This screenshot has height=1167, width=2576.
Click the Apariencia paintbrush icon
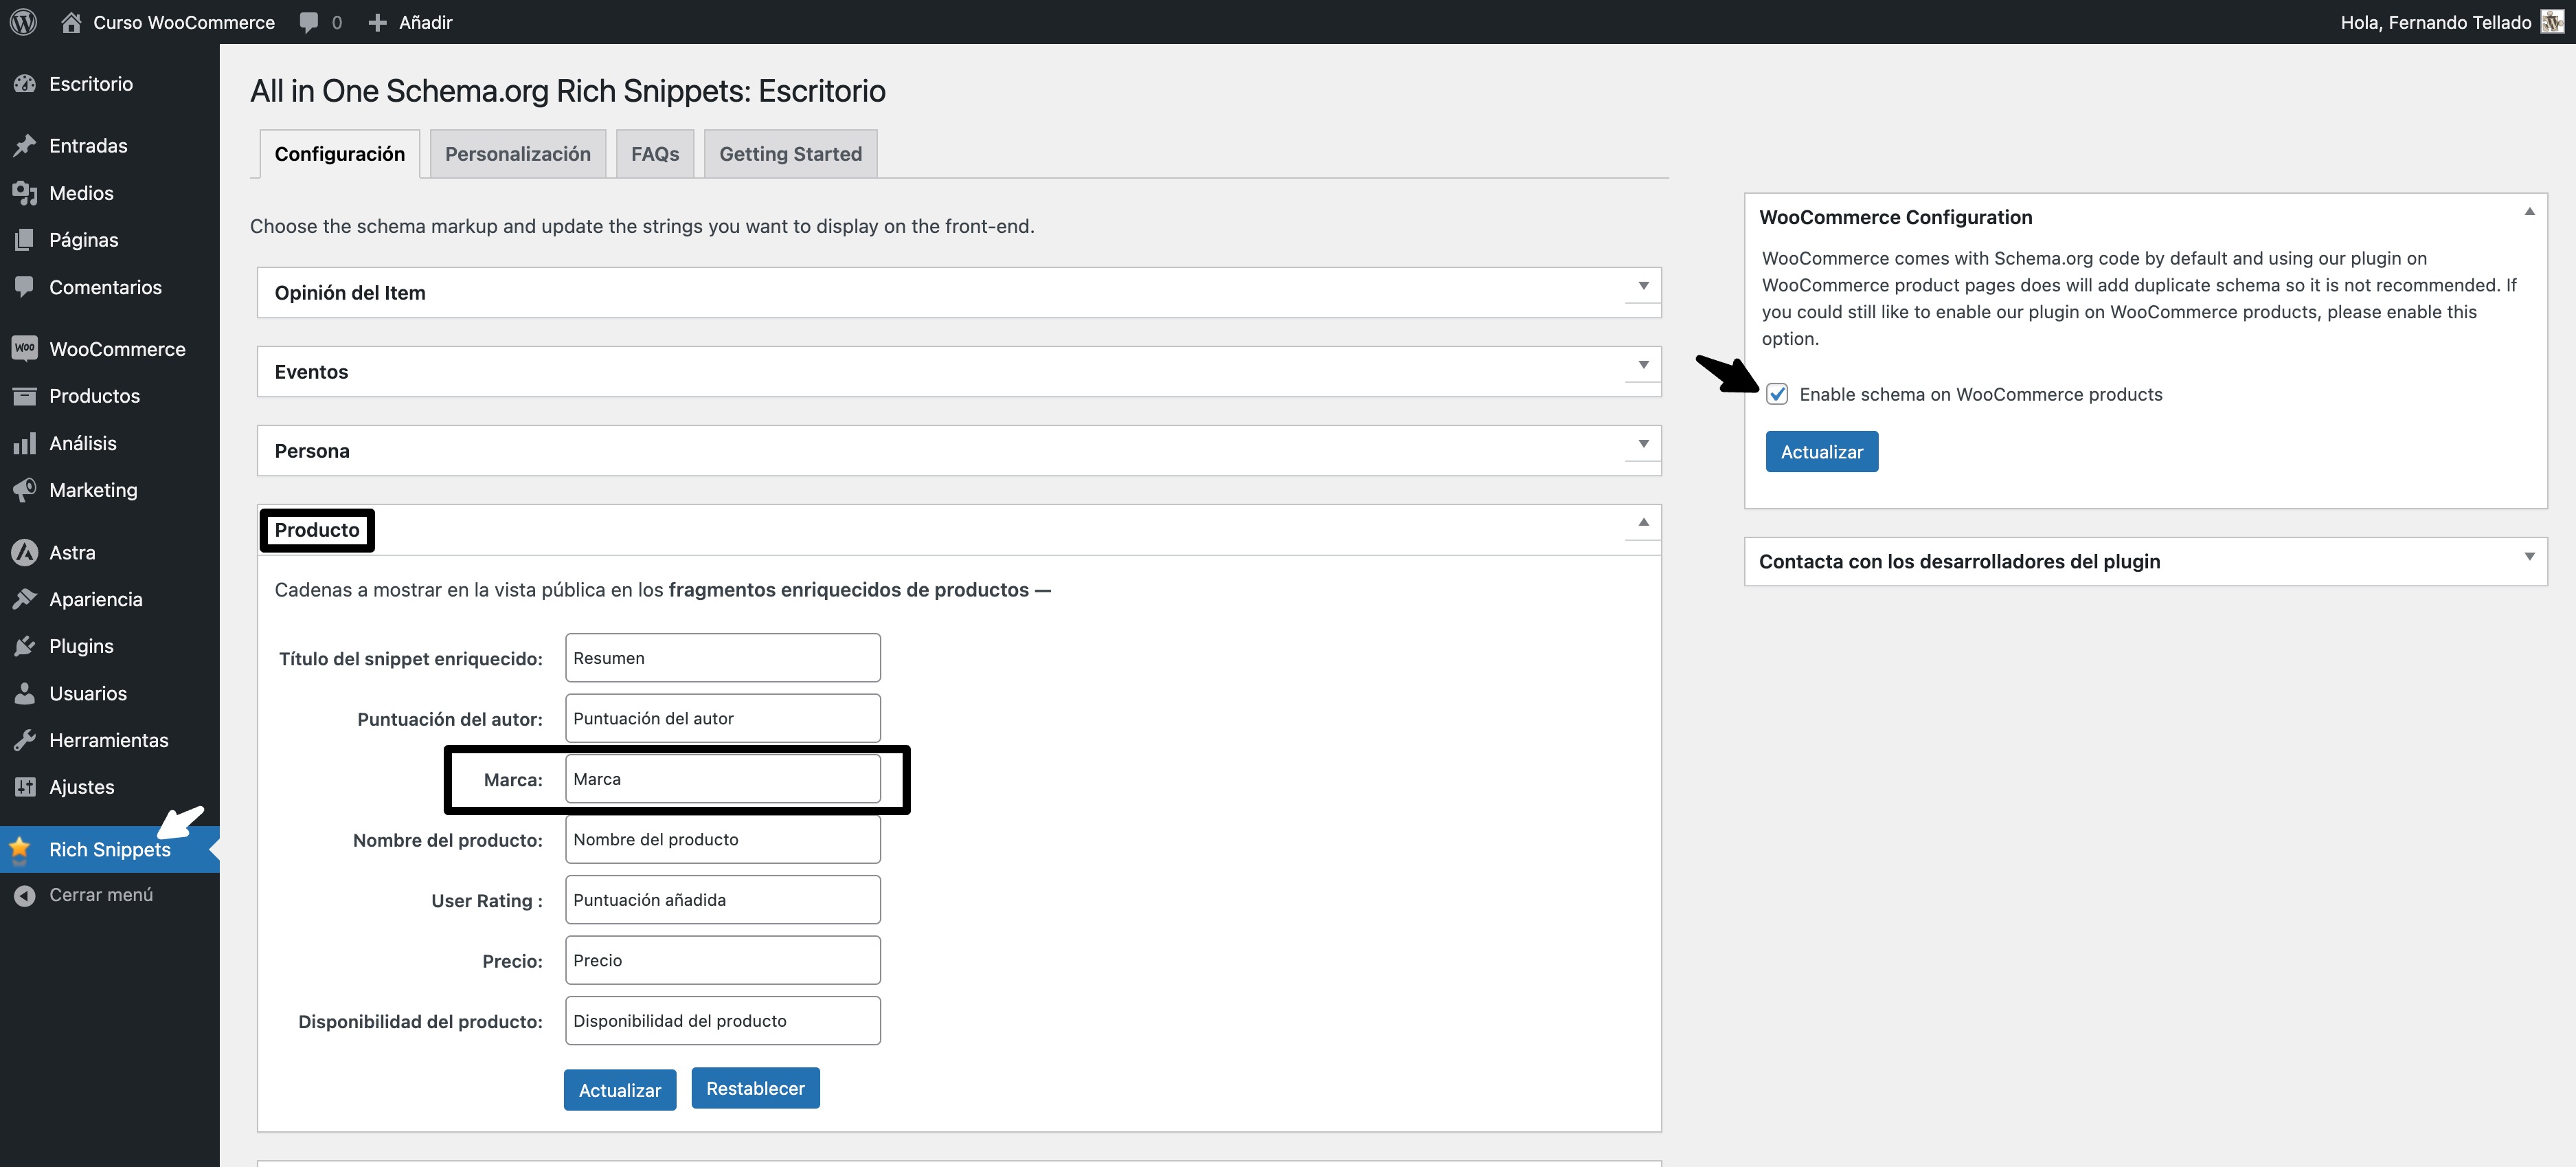tap(25, 599)
